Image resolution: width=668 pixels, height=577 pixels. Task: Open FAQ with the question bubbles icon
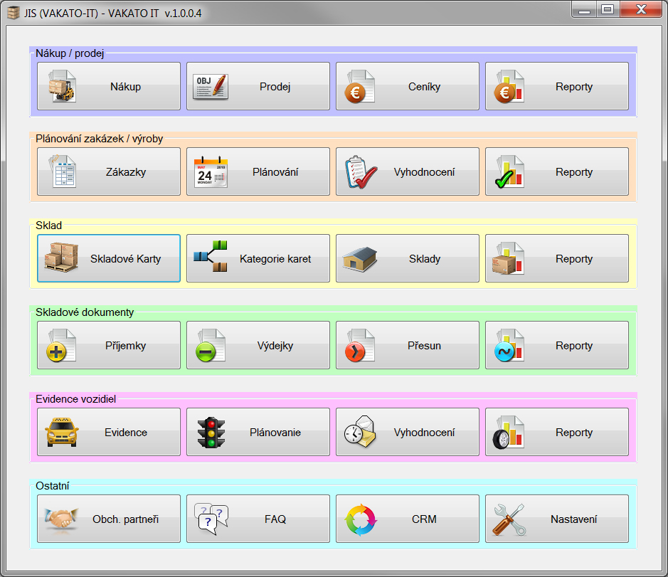click(x=258, y=519)
